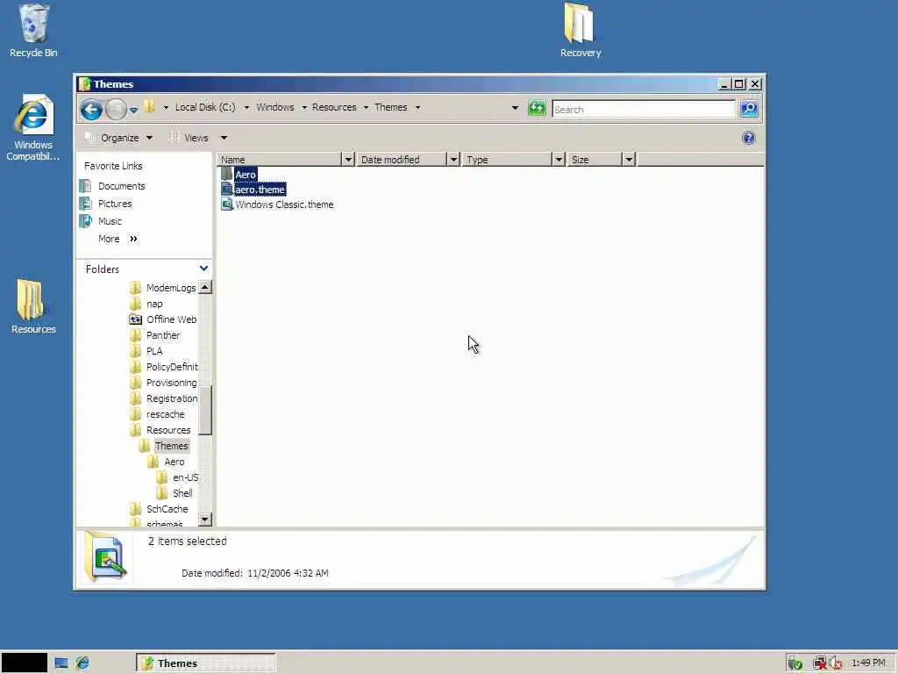
Task: Expand More favorite links
Action: click(118, 239)
